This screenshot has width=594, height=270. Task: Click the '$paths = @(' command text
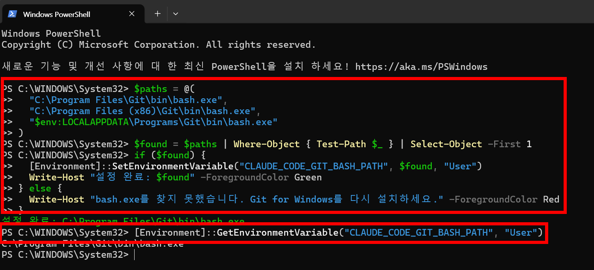coord(165,89)
